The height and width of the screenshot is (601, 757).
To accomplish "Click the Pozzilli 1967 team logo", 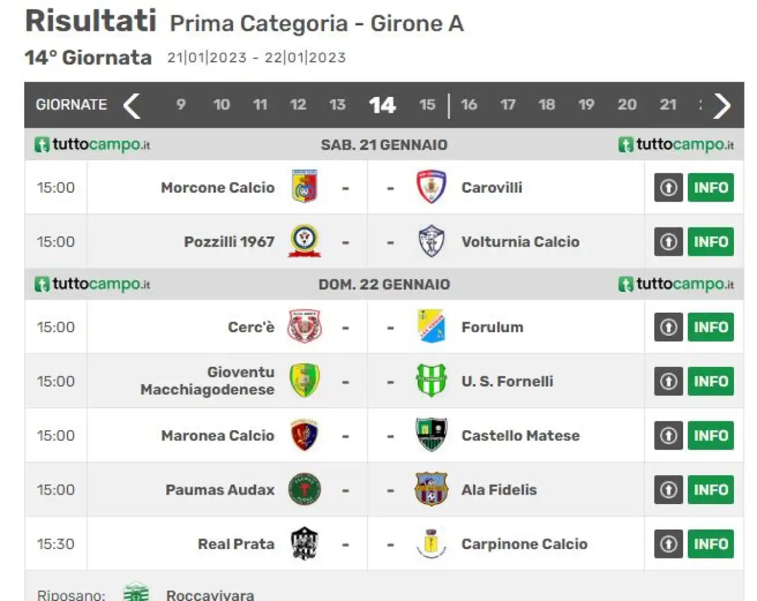I will (x=305, y=241).
